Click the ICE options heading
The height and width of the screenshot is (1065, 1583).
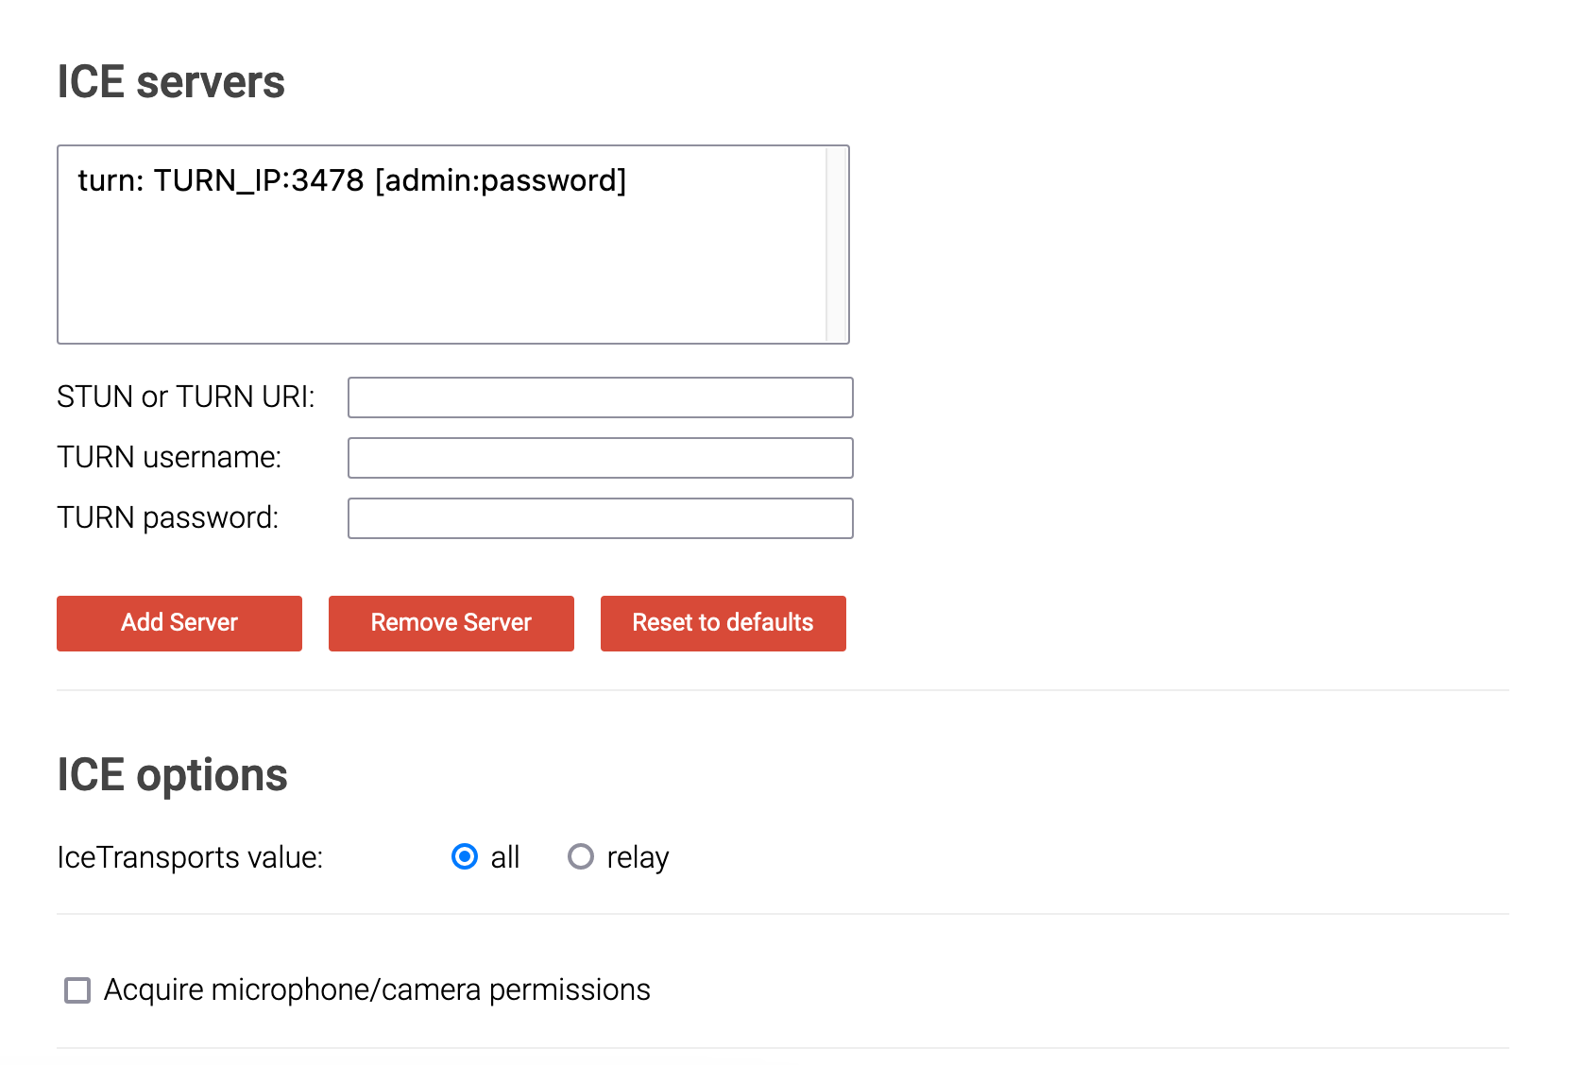click(173, 774)
